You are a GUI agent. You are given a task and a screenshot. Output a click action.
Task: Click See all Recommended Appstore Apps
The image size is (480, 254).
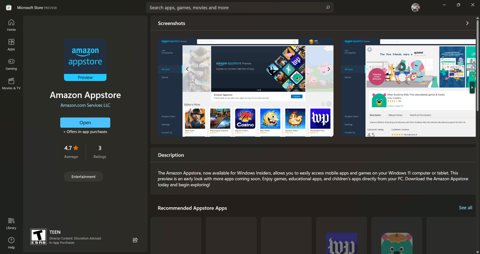pos(465,208)
